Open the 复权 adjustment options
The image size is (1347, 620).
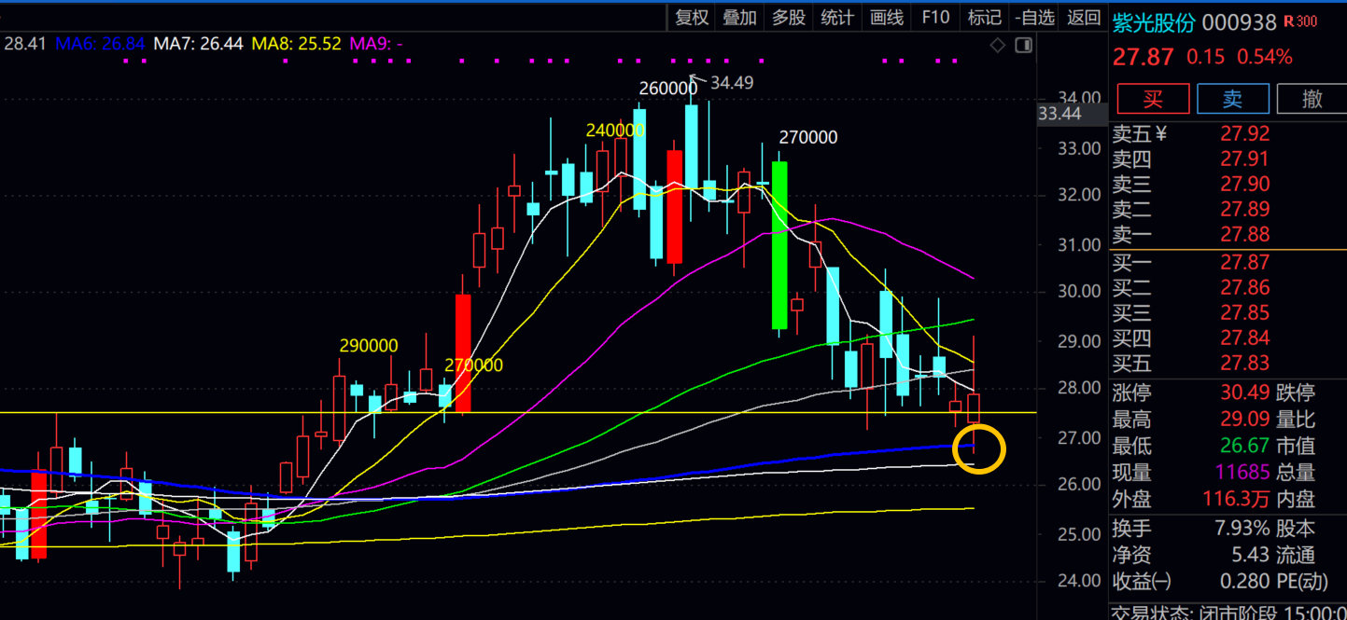[693, 17]
